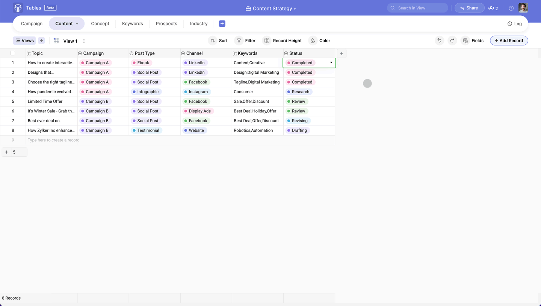This screenshot has width=541, height=306.
Task: Click the Add Record button
Action: pyautogui.click(x=509, y=41)
